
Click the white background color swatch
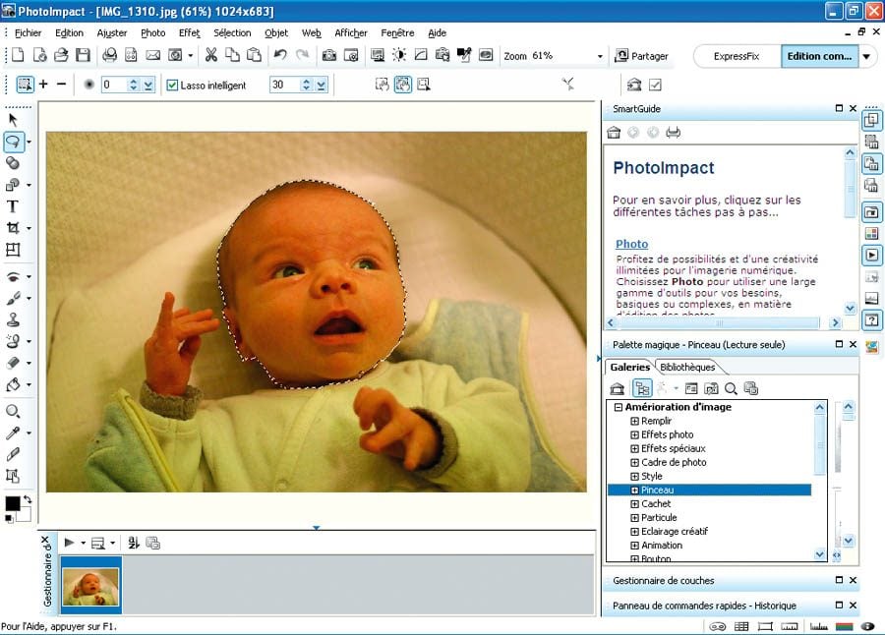pos(25,514)
